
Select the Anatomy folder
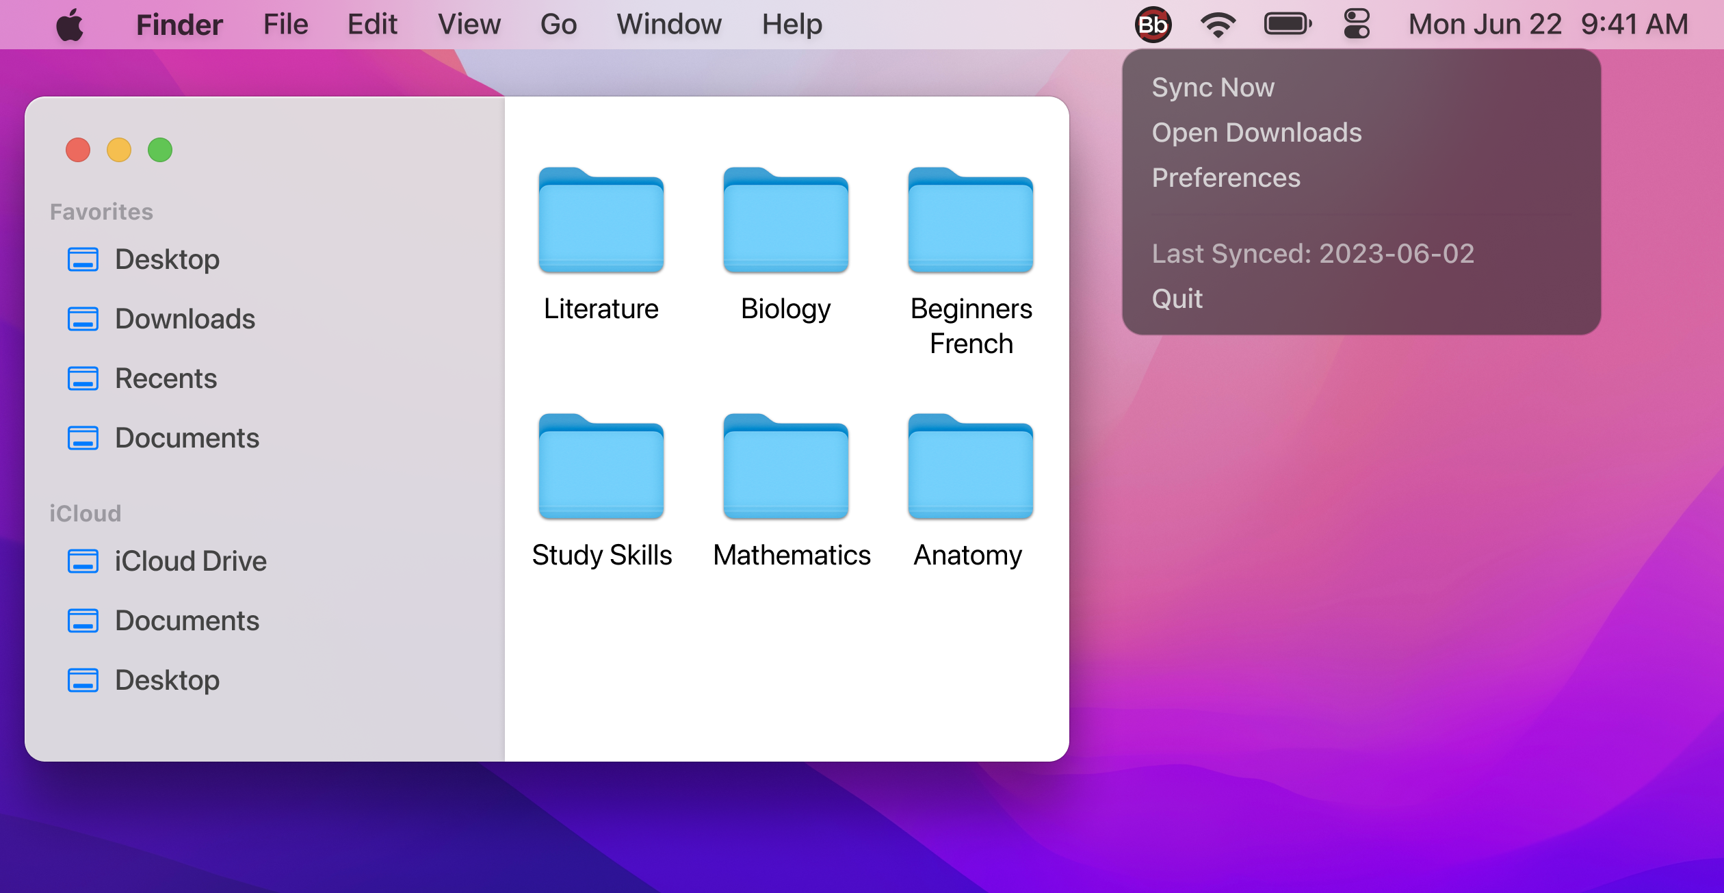coord(970,467)
